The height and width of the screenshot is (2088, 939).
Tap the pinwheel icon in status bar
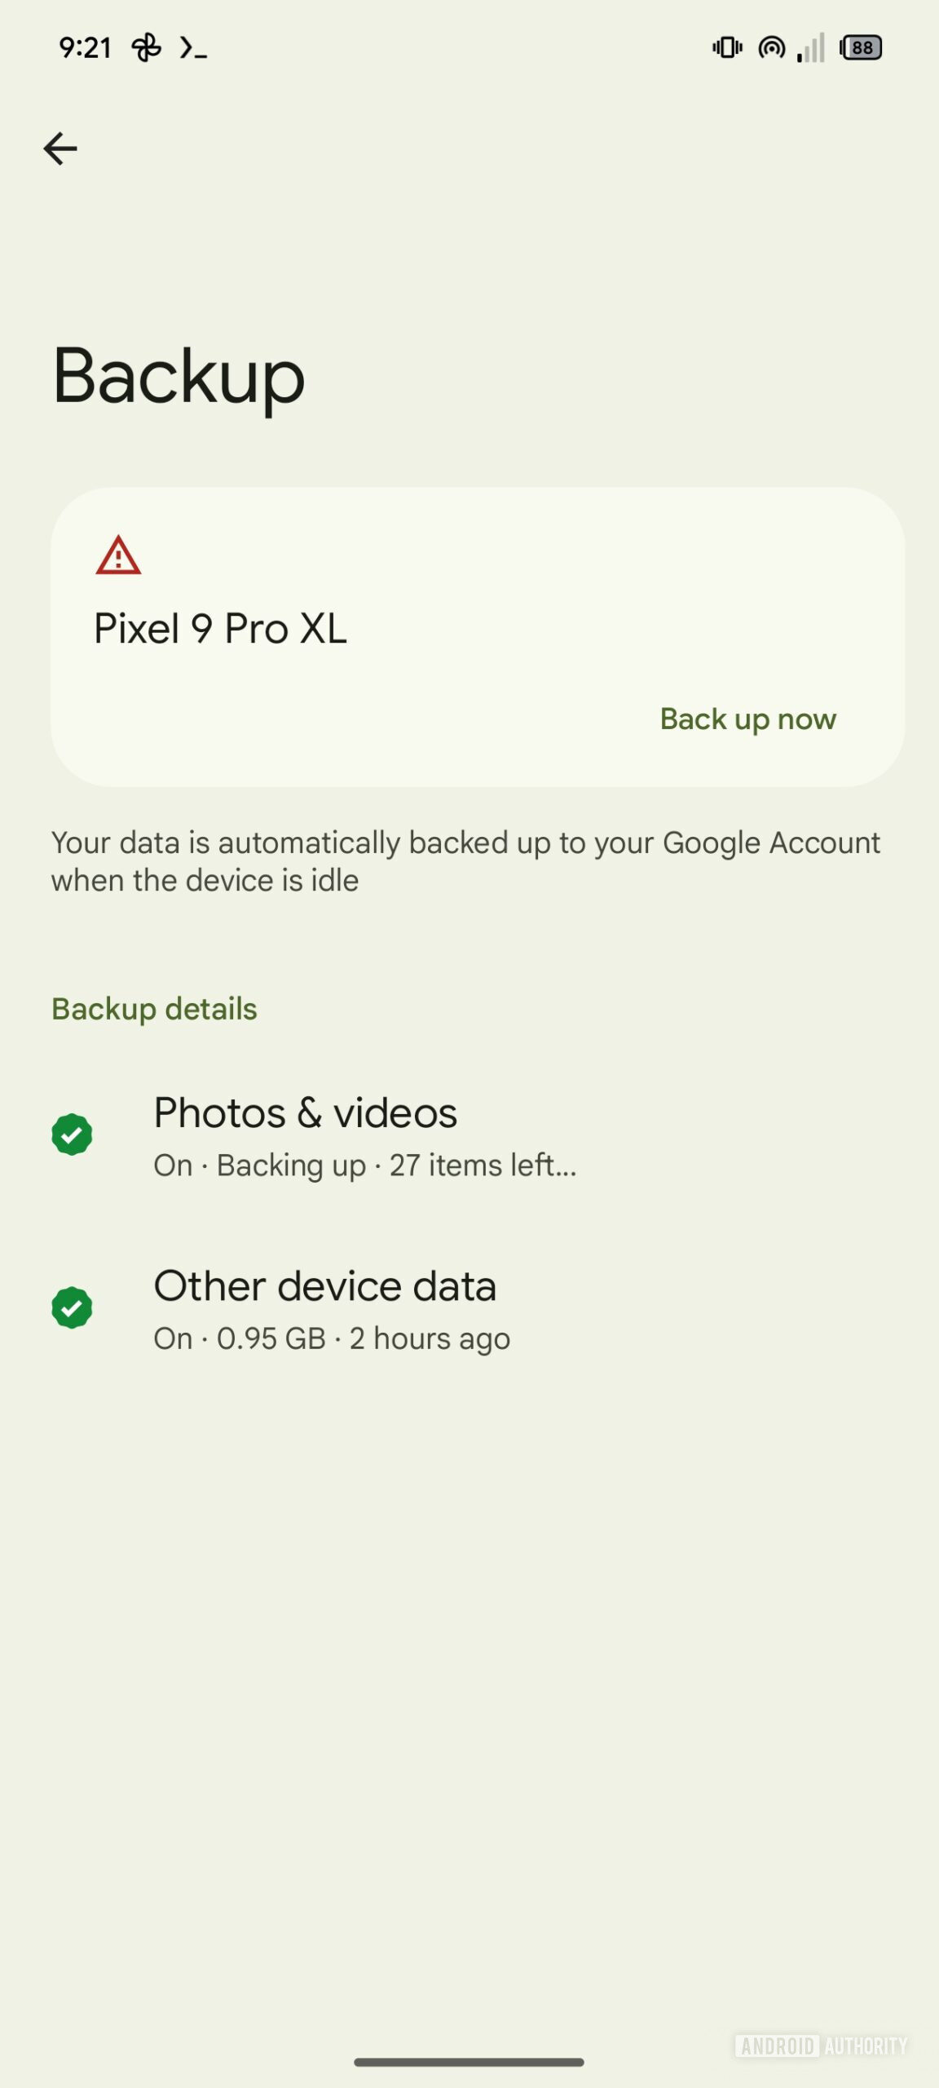point(147,47)
